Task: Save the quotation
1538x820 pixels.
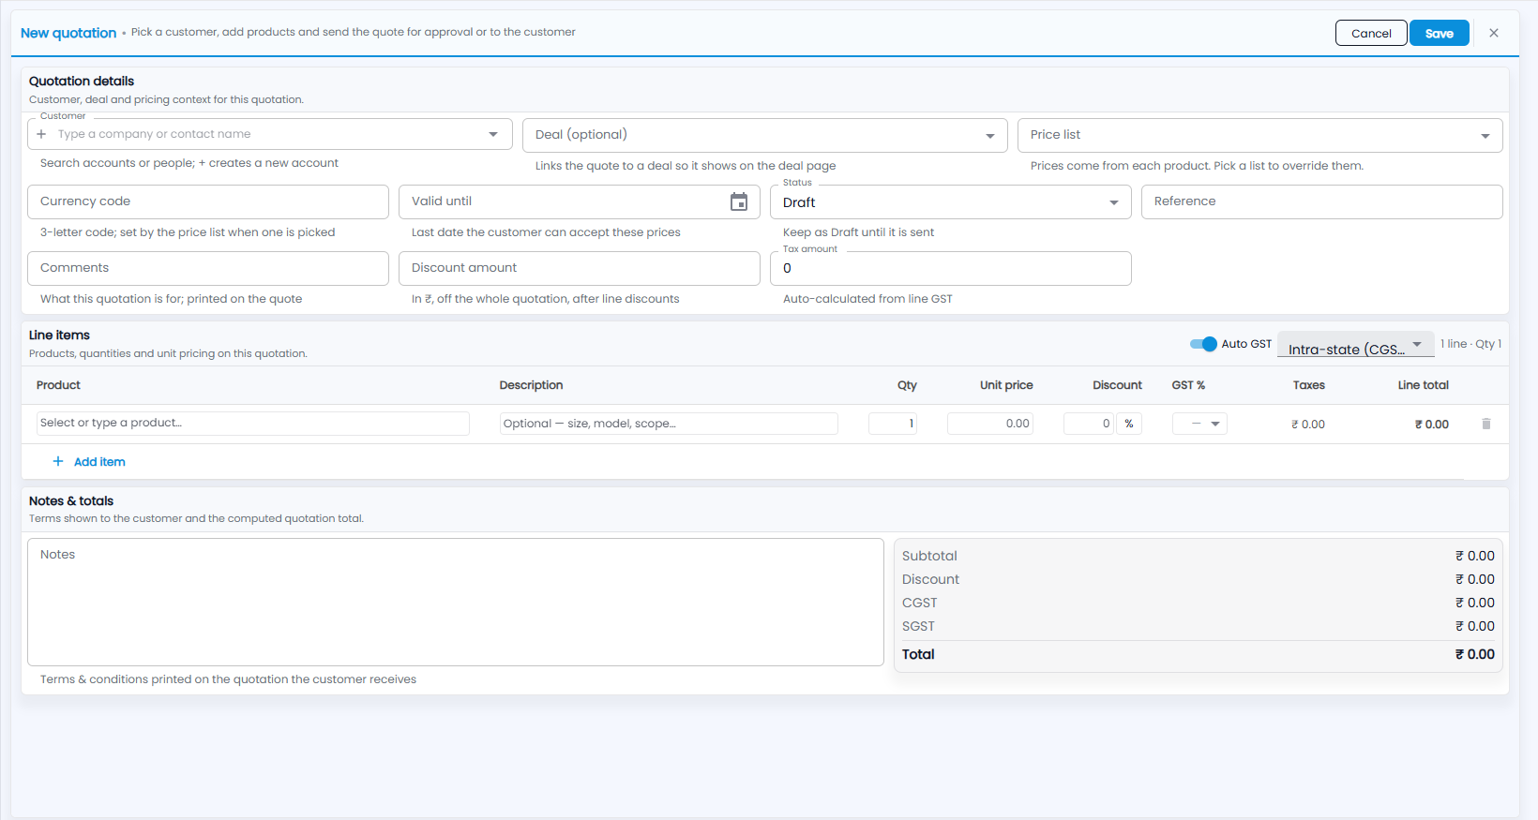Action: point(1440,33)
